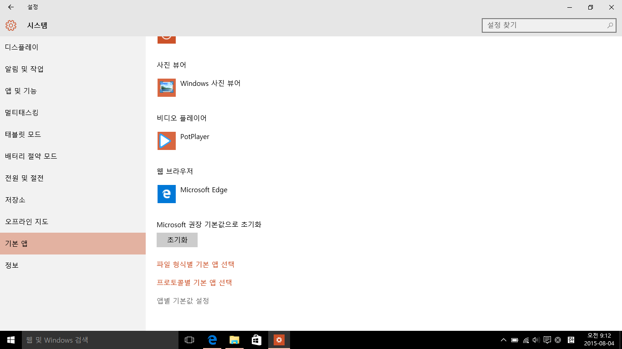Click the volume icon in system tray

(536, 340)
